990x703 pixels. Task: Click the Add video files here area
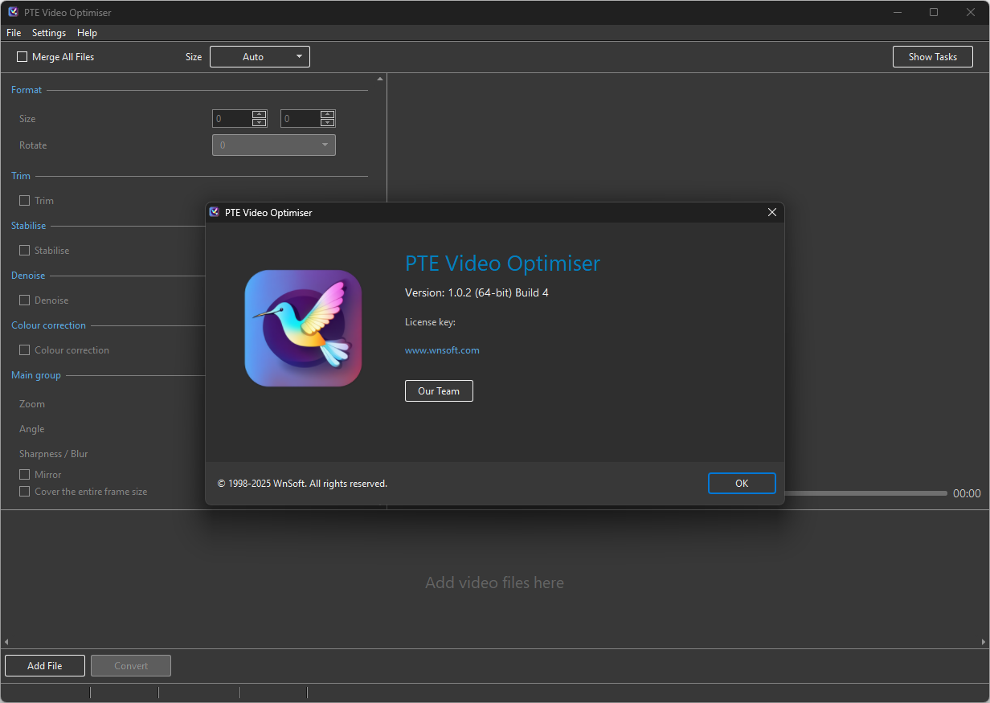point(494,582)
